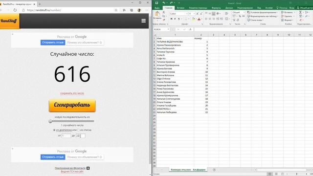
Task: Click the browser address bar URL
Action: [44, 10]
